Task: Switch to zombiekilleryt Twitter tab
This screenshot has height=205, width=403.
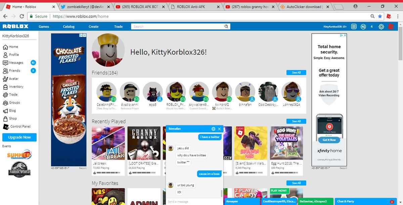Action: click(x=85, y=6)
